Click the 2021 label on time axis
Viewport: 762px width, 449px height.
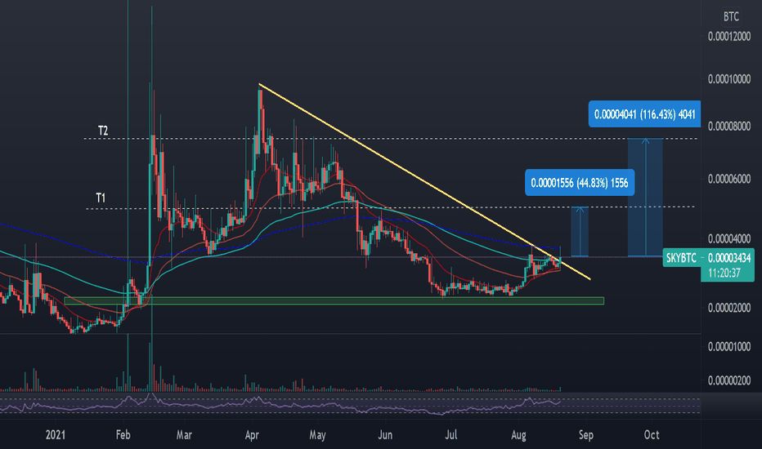coord(56,434)
